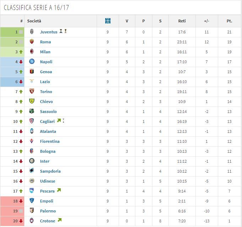Click the promoted arrow icon beside Crotone
The image size is (242, 227).
click(60, 220)
